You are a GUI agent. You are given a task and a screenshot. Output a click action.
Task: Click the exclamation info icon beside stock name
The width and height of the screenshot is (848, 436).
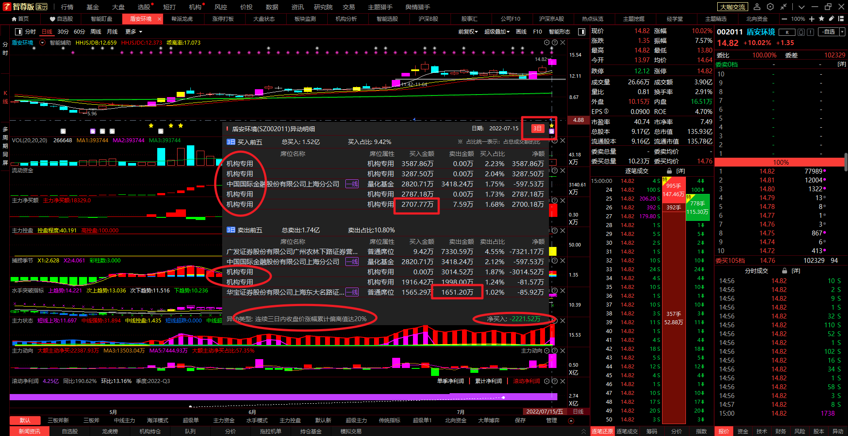coord(811,32)
